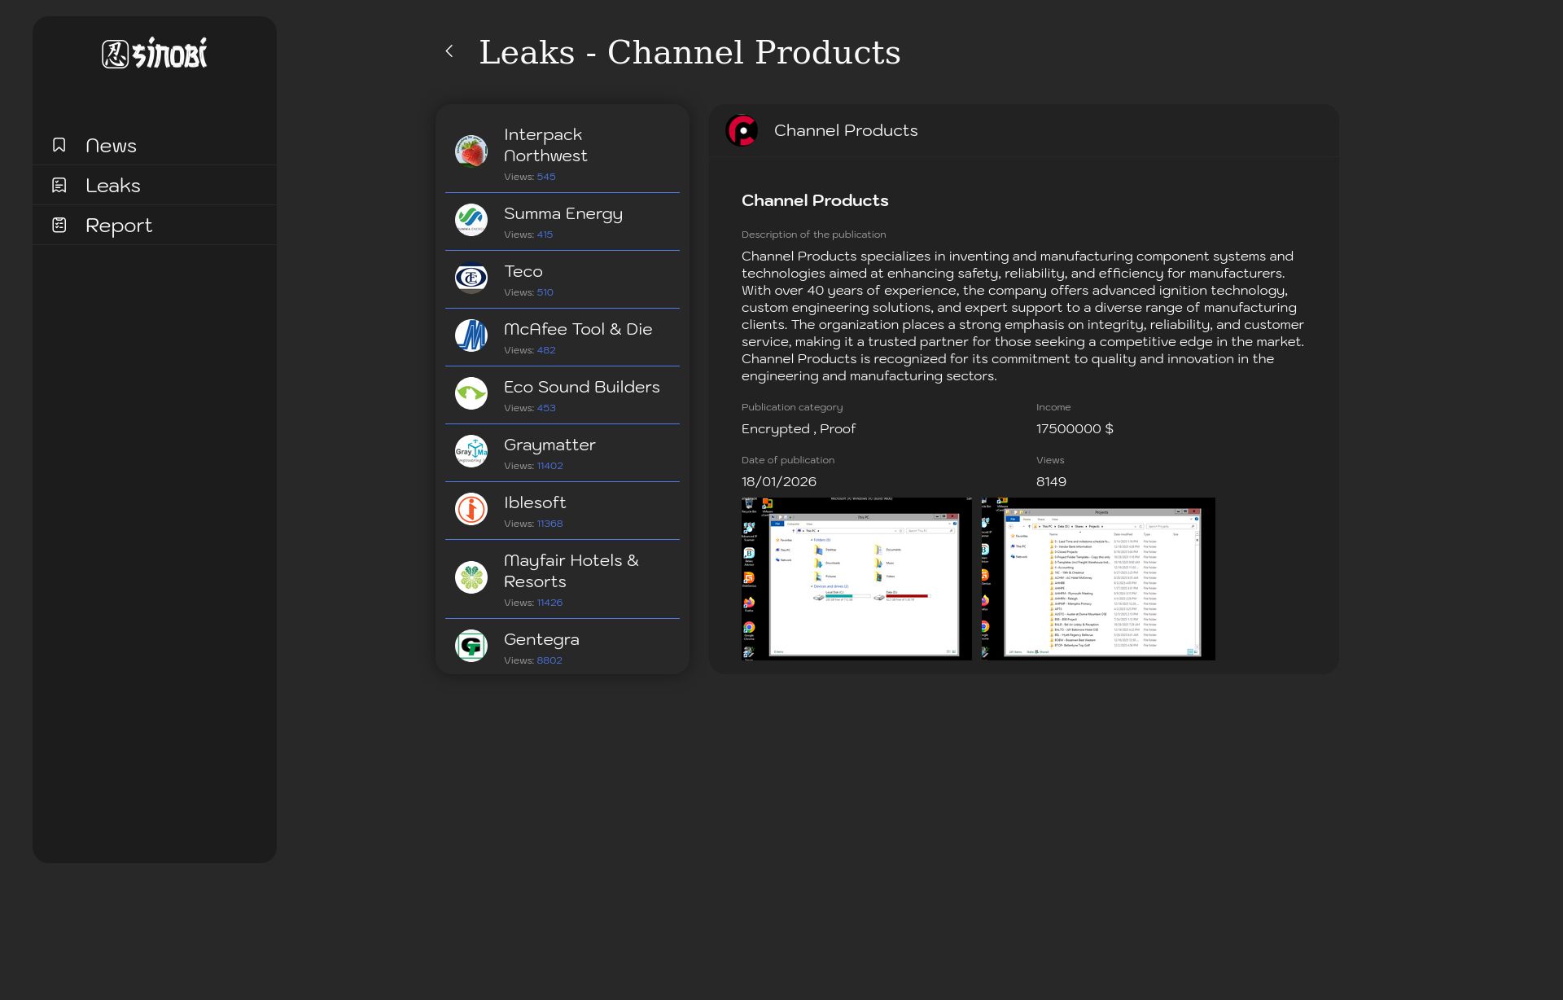1563x1000 pixels.
Task: Click the Report checklist icon
Action: pos(59,225)
